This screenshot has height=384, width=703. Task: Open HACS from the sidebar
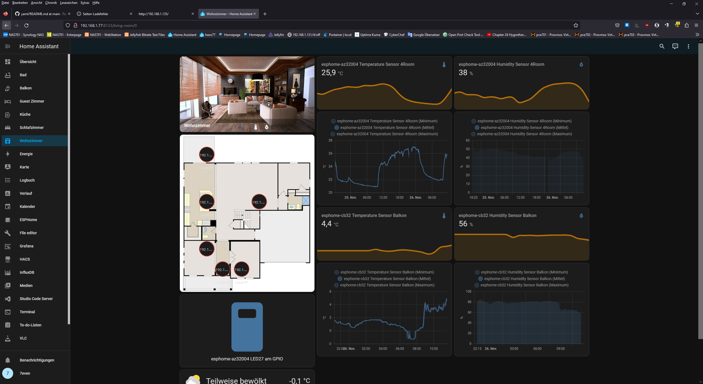coord(25,259)
